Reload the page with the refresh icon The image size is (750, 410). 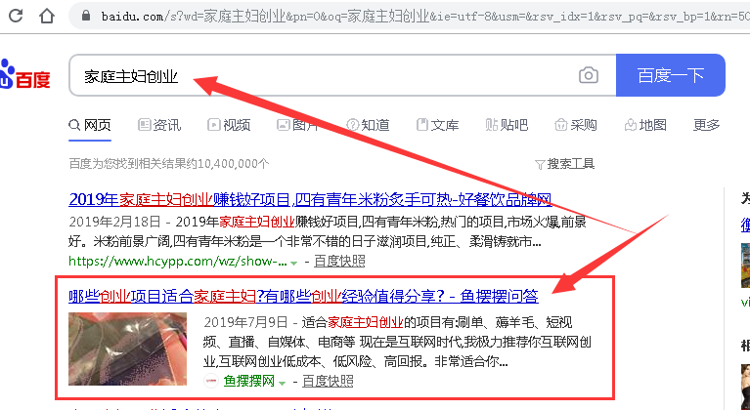click(16, 16)
